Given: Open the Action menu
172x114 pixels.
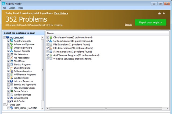Looking at the screenshot, I should pyautogui.click(x=12, y=8).
